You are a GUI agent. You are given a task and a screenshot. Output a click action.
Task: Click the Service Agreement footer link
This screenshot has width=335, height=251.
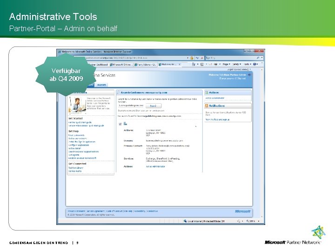(96, 211)
